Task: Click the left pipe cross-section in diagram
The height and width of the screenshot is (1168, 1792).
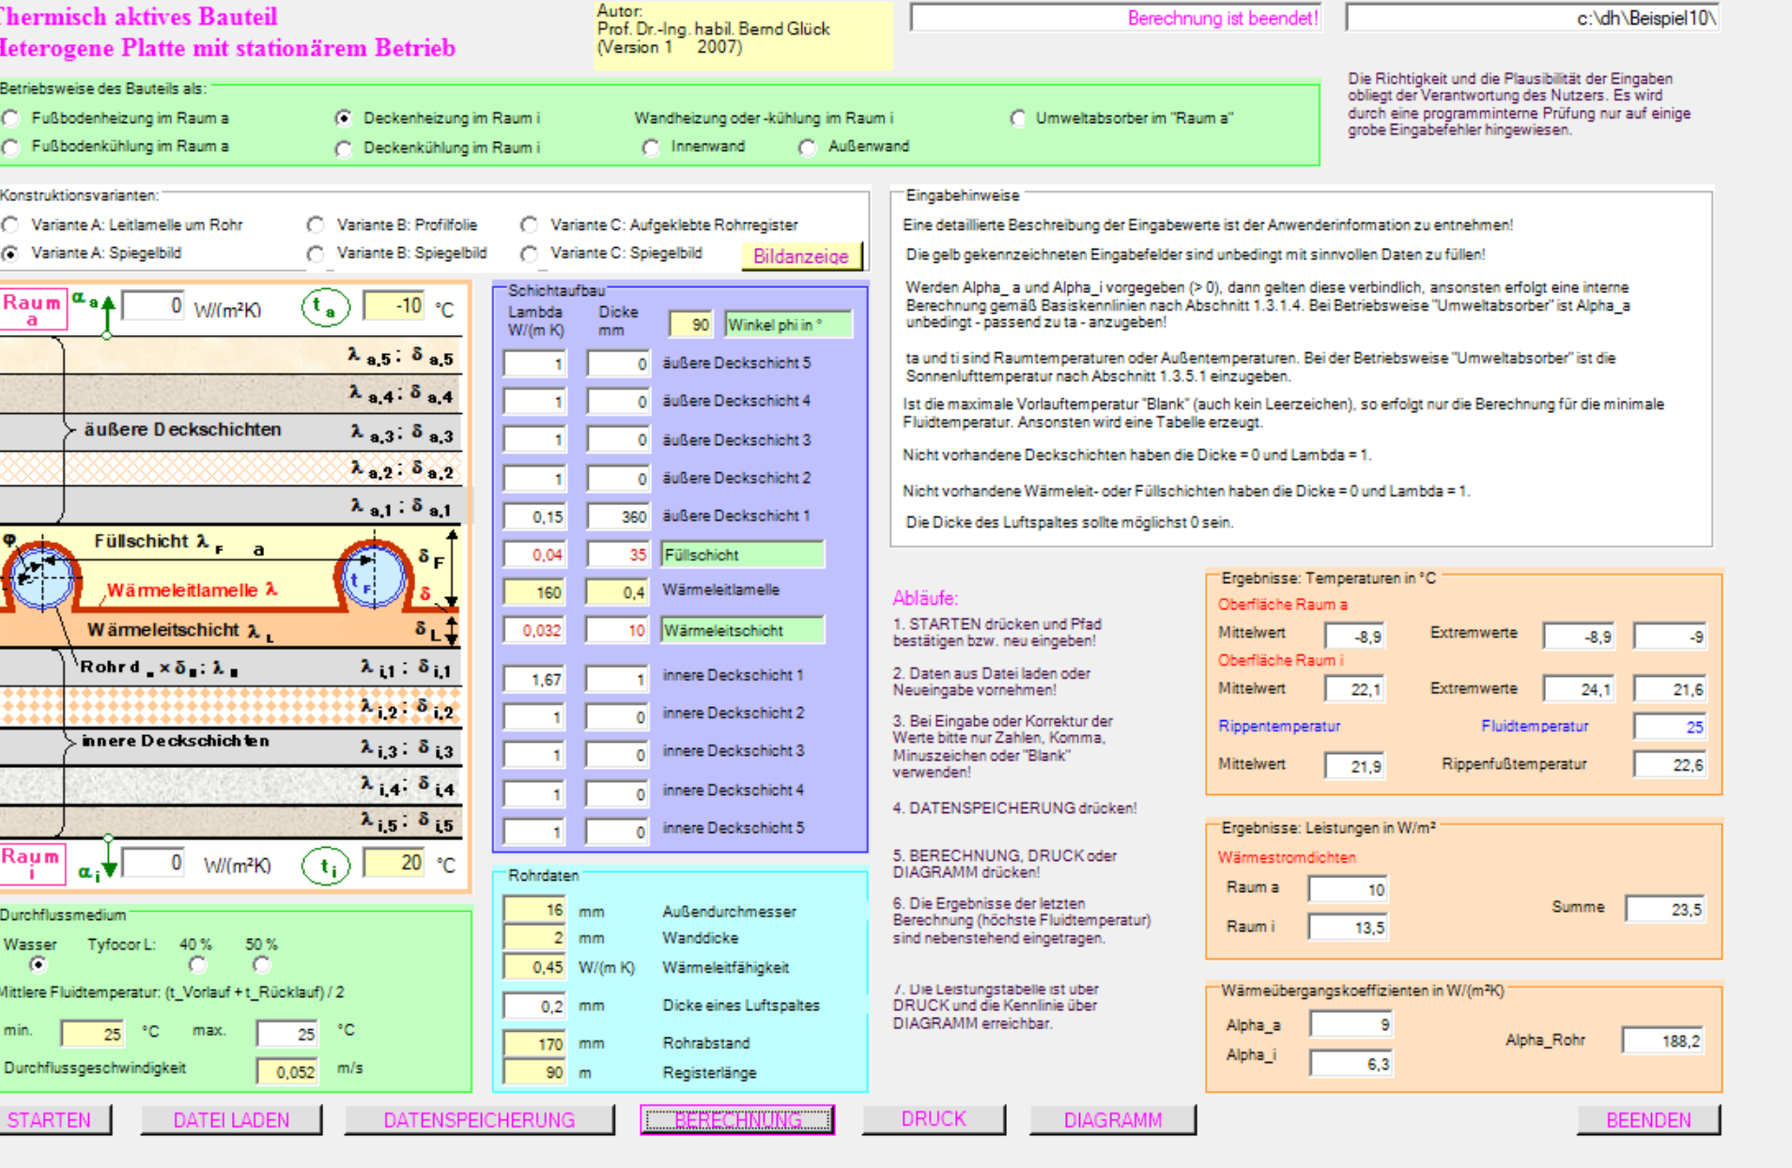Action: point(41,576)
